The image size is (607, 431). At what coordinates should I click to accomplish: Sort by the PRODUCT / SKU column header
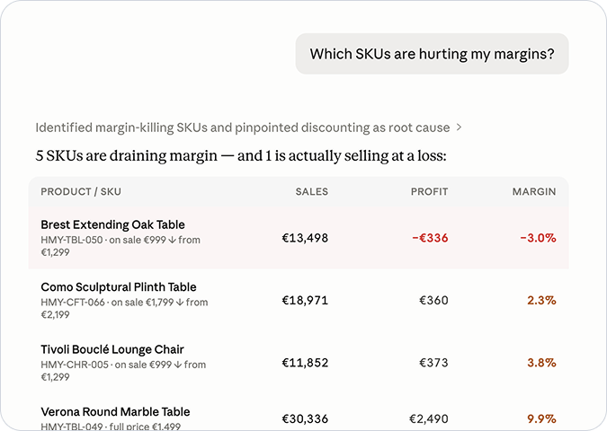click(x=81, y=192)
